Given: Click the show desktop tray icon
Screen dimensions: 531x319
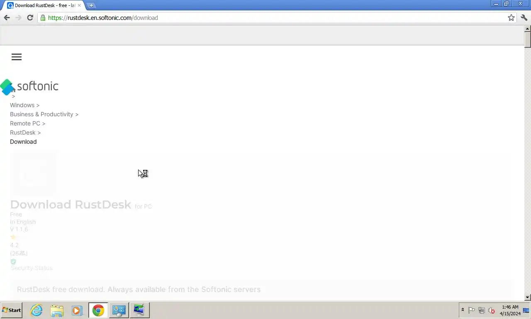Looking at the screenshot, I should [x=526, y=310].
